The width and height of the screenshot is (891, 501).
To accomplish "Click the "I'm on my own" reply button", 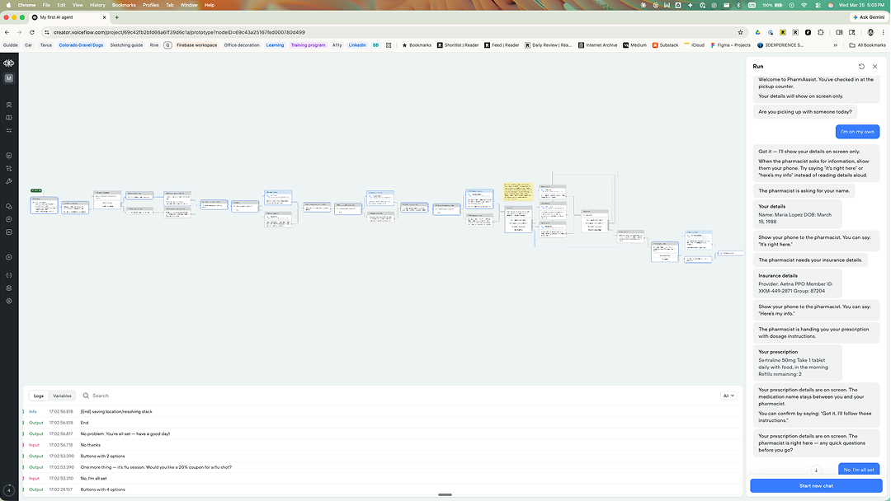I will (857, 131).
